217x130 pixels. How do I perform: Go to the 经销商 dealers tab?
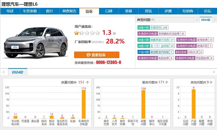point(188,11)
